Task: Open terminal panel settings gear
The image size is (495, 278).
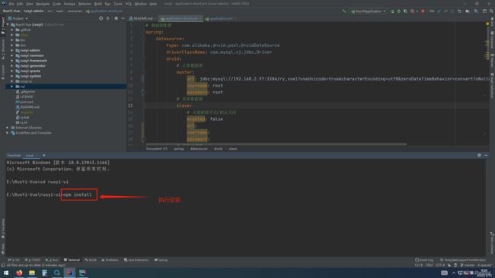Action: [479, 155]
